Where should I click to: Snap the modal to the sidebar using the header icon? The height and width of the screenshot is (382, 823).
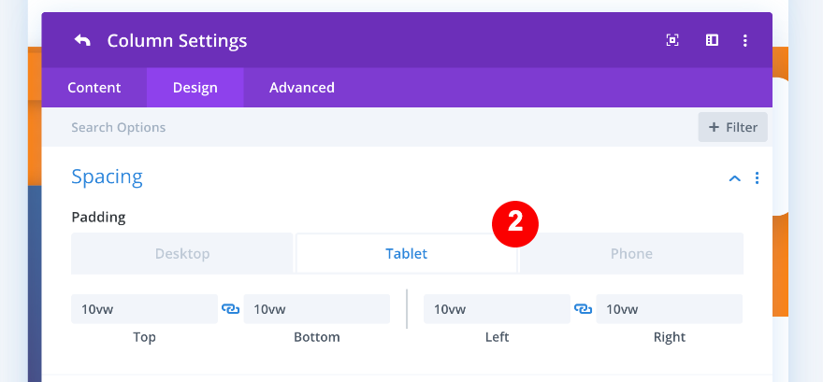[712, 40]
